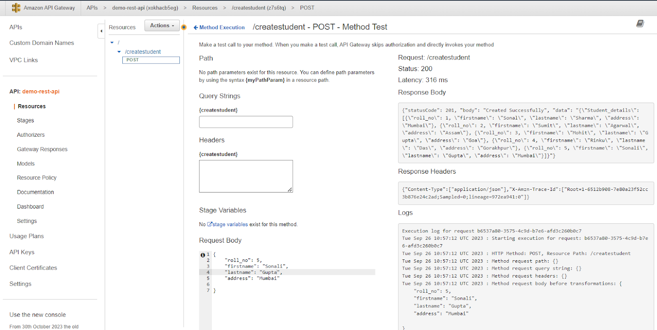This screenshot has width=657, height=330.
Task: Click the Status: 200 text
Action: click(x=415, y=69)
